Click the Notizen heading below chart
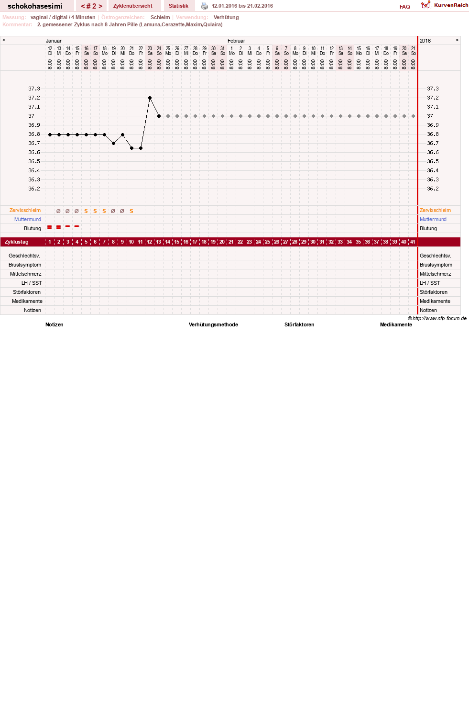This screenshot has height=726, width=469. (55, 324)
